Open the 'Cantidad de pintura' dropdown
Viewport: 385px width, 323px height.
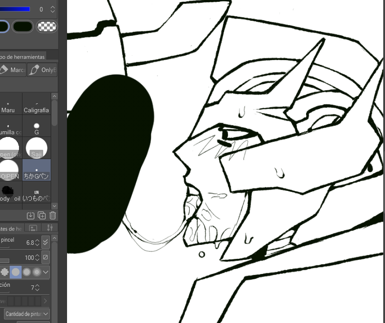click(27, 314)
